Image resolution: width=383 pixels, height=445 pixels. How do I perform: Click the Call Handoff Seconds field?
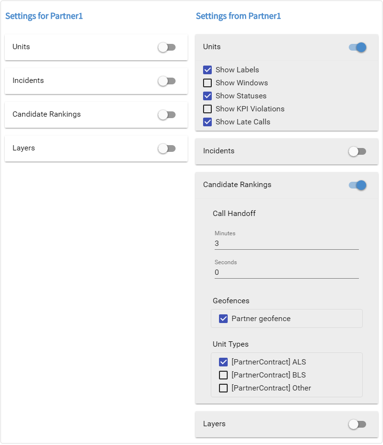point(287,272)
